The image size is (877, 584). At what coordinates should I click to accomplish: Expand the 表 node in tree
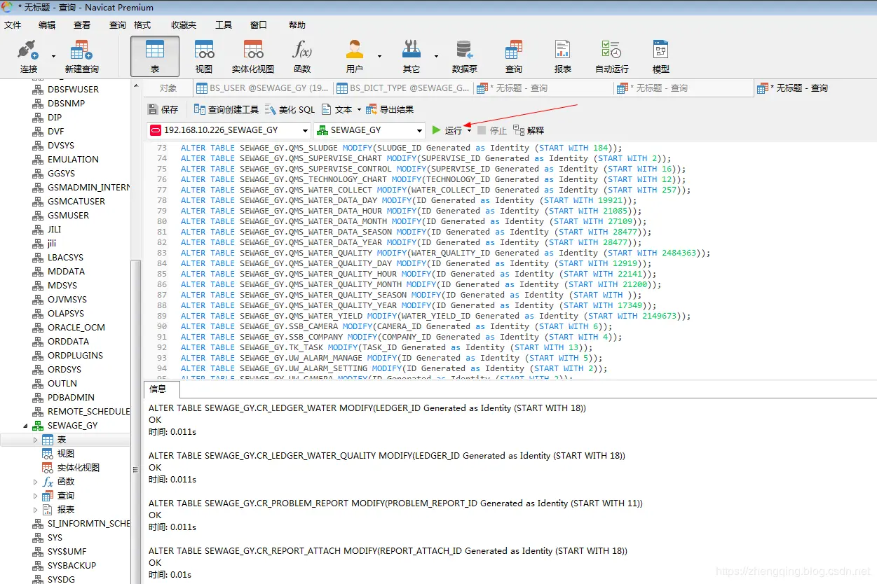tap(36, 440)
